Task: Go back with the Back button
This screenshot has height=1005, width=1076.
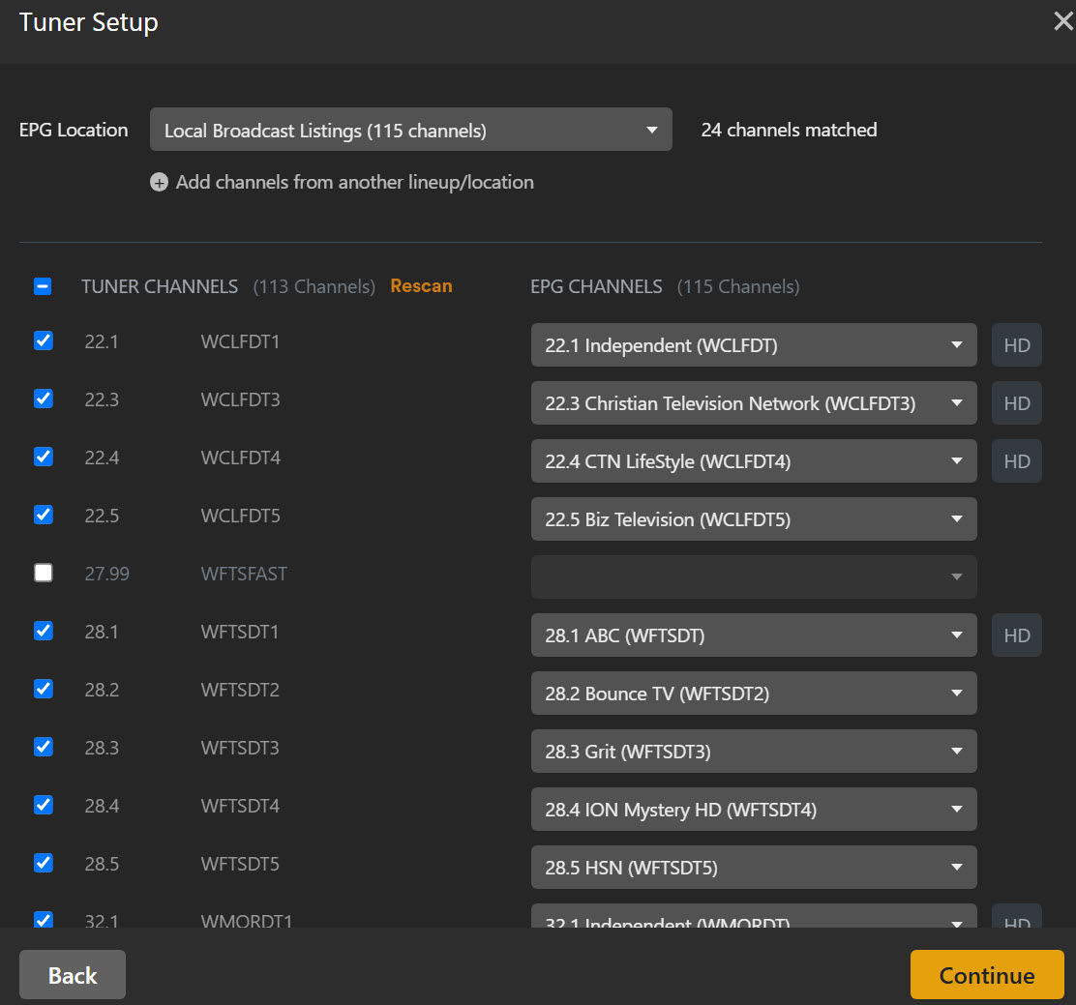Action: [73, 975]
